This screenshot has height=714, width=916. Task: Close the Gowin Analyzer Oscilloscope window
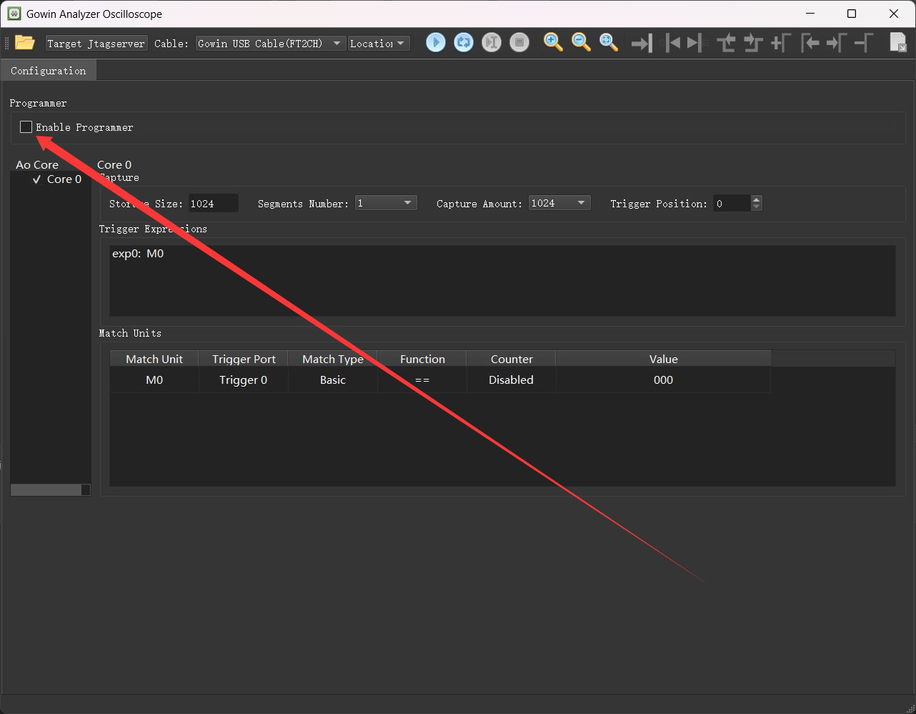(894, 14)
